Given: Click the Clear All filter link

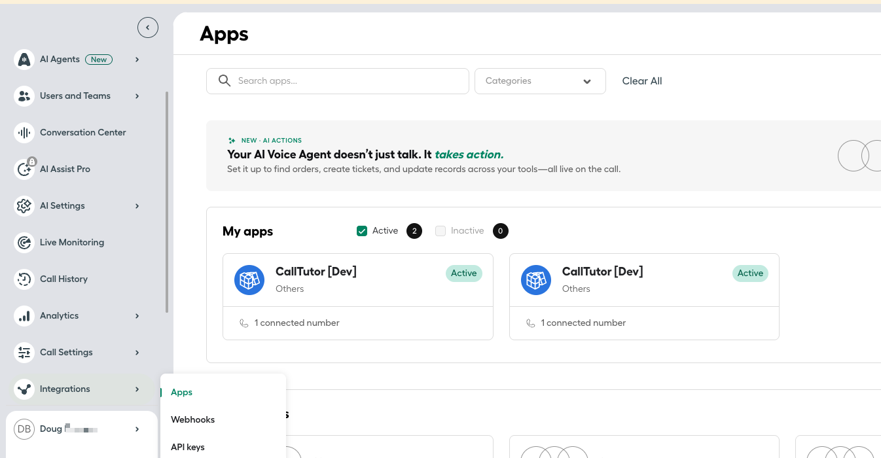Looking at the screenshot, I should coord(642,81).
